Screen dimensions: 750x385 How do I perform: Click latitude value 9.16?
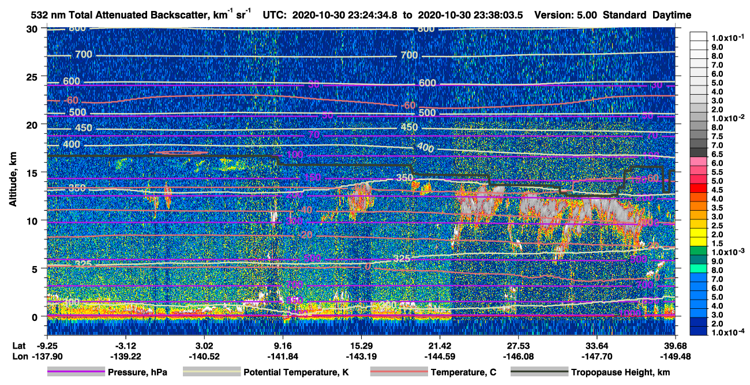(283, 345)
